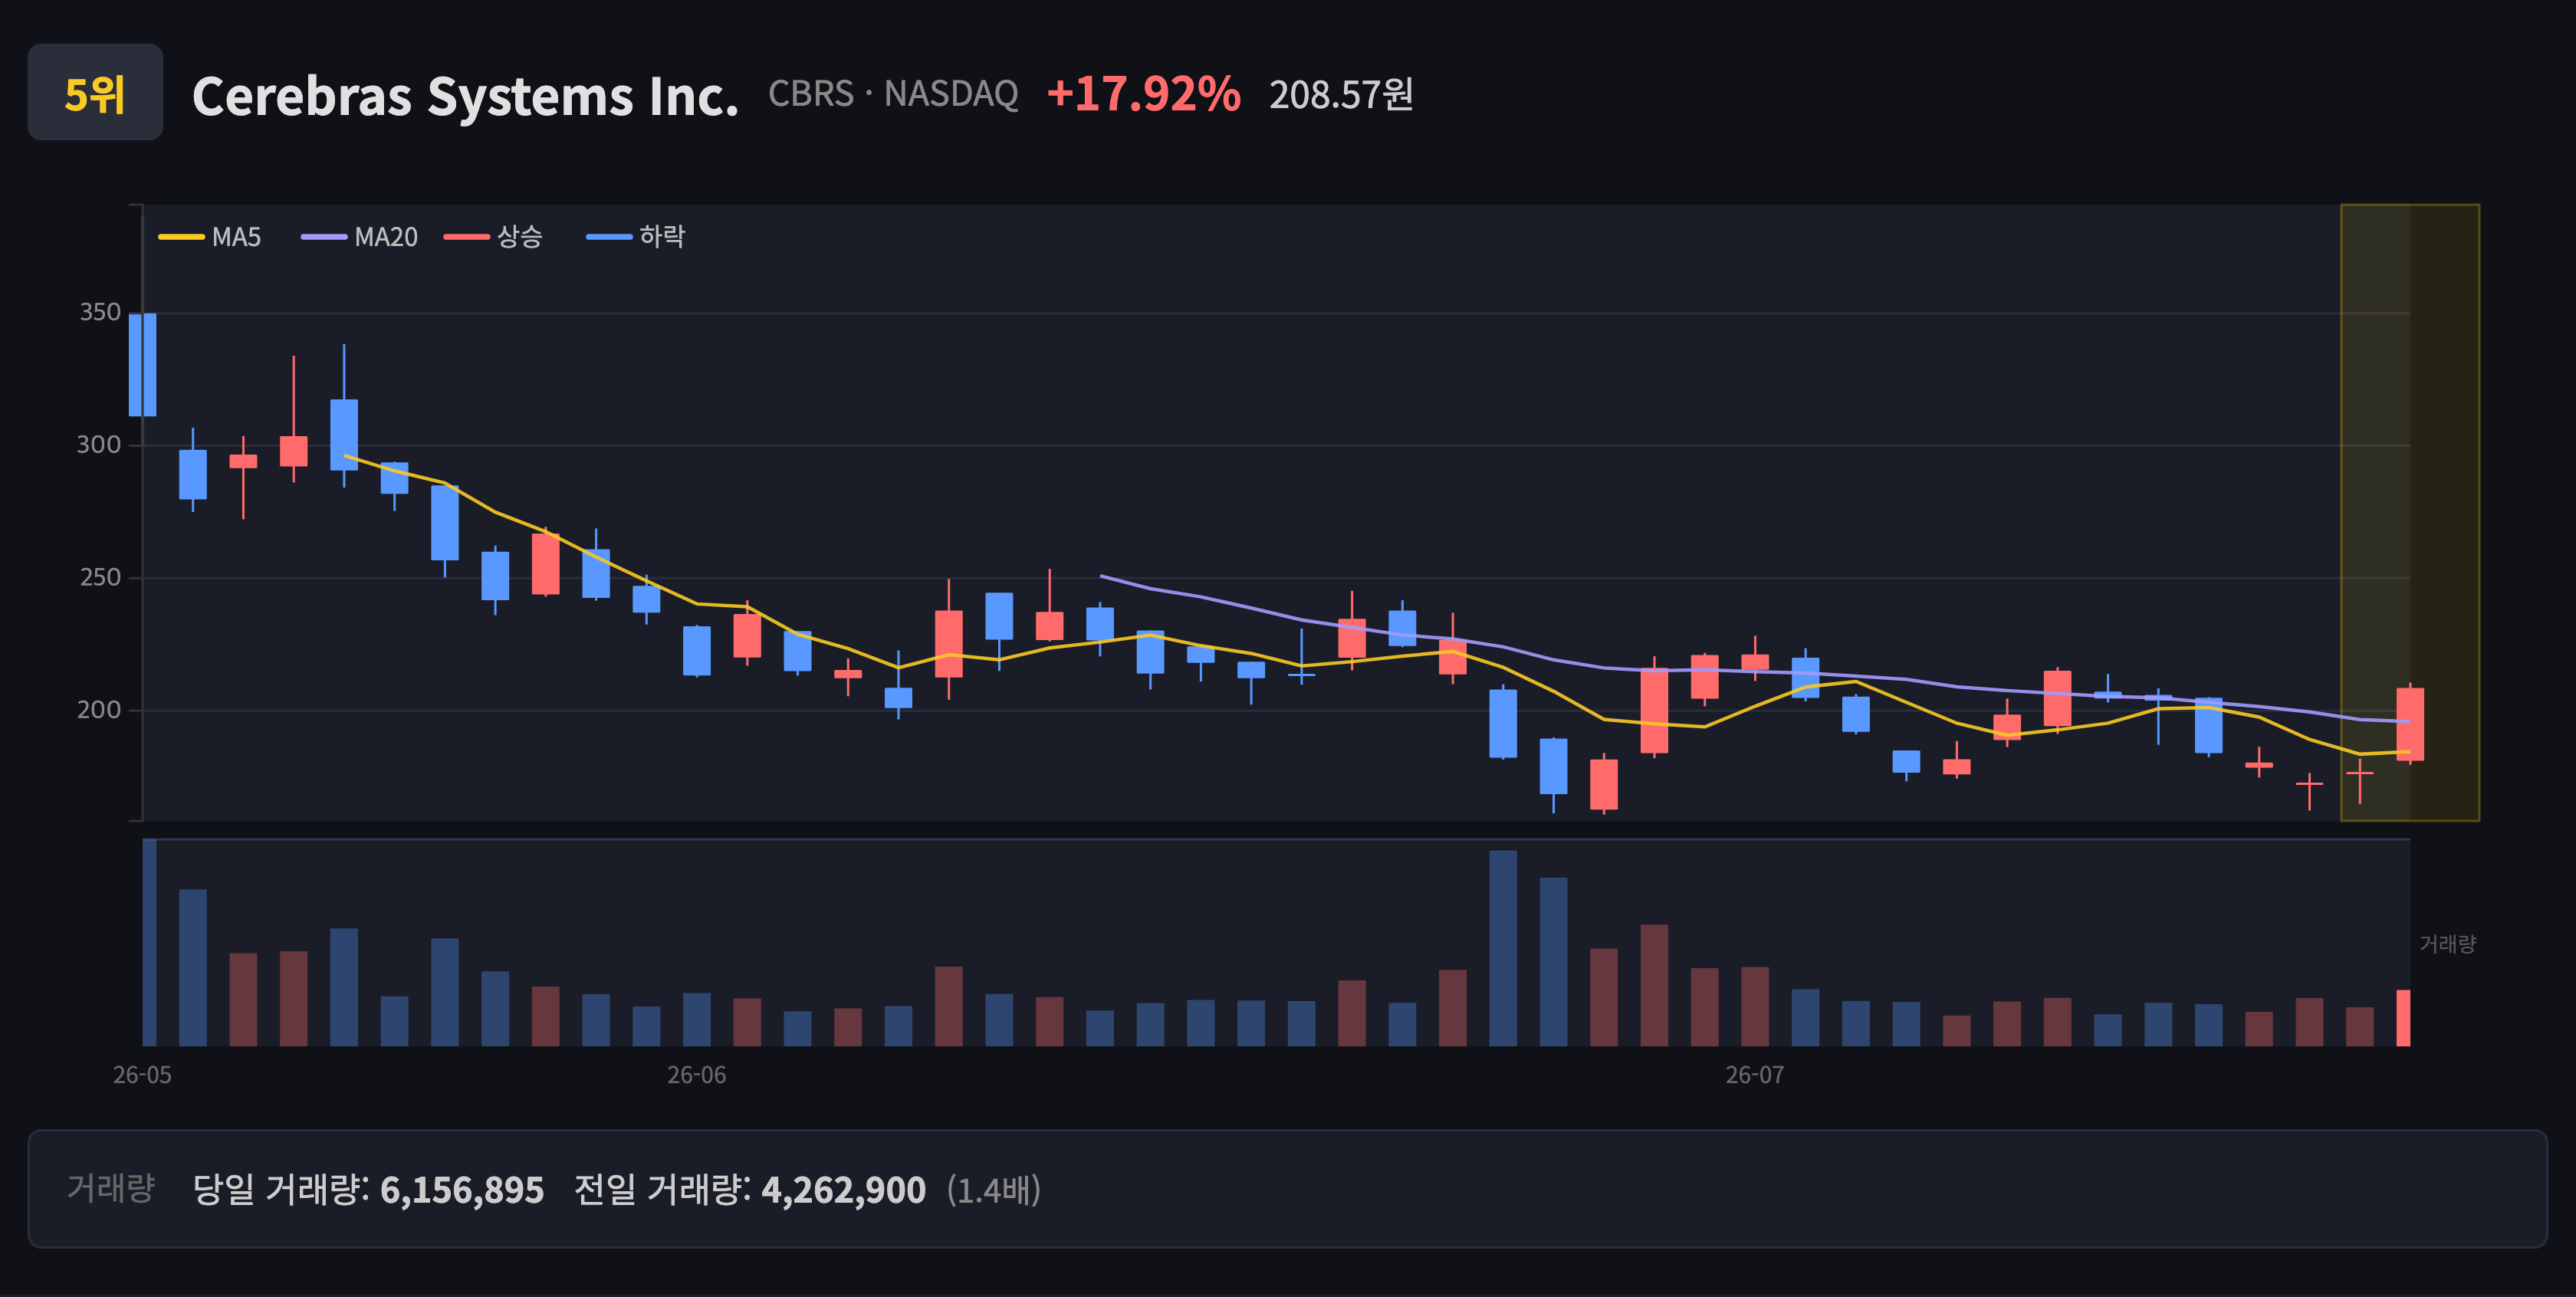Image resolution: width=2576 pixels, height=1297 pixels.
Task: Click the 300 y-axis label
Action: pyautogui.click(x=99, y=444)
